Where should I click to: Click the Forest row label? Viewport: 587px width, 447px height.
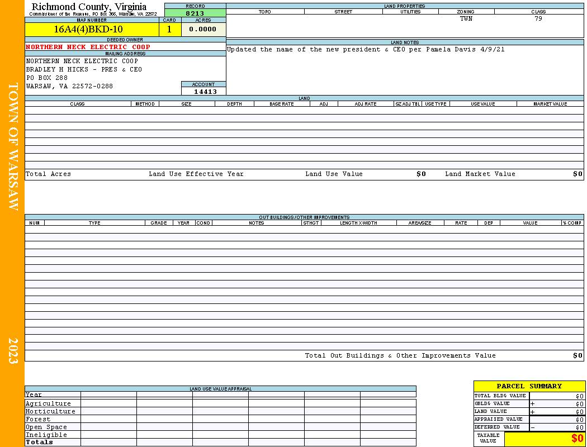(x=38, y=419)
